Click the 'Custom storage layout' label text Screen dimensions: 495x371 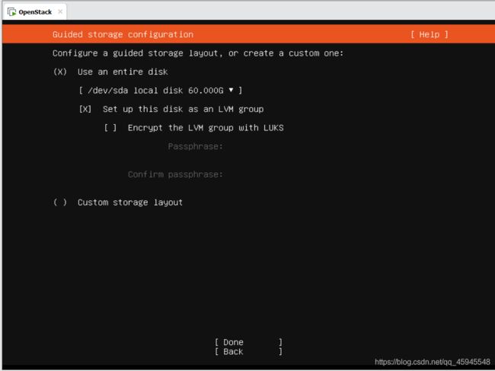pyautogui.click(x=130, y=203)
